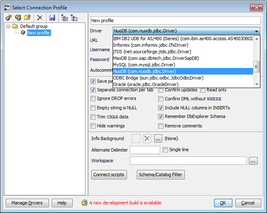Image resolution: width=267 pixels, height=213 pixels.
Task: Enable Confirm DML without WHERE
Action: pyautogui.click(x=161, y=99)
